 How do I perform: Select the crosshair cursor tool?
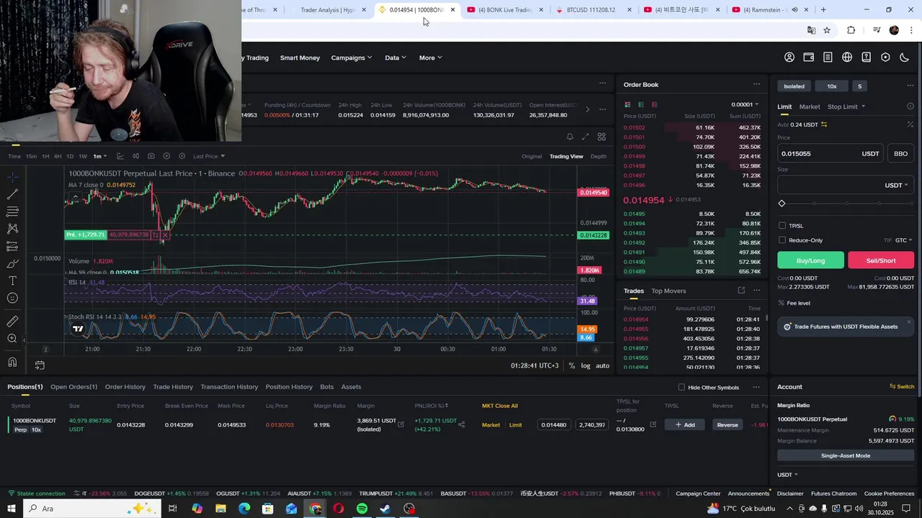[12, 177]
